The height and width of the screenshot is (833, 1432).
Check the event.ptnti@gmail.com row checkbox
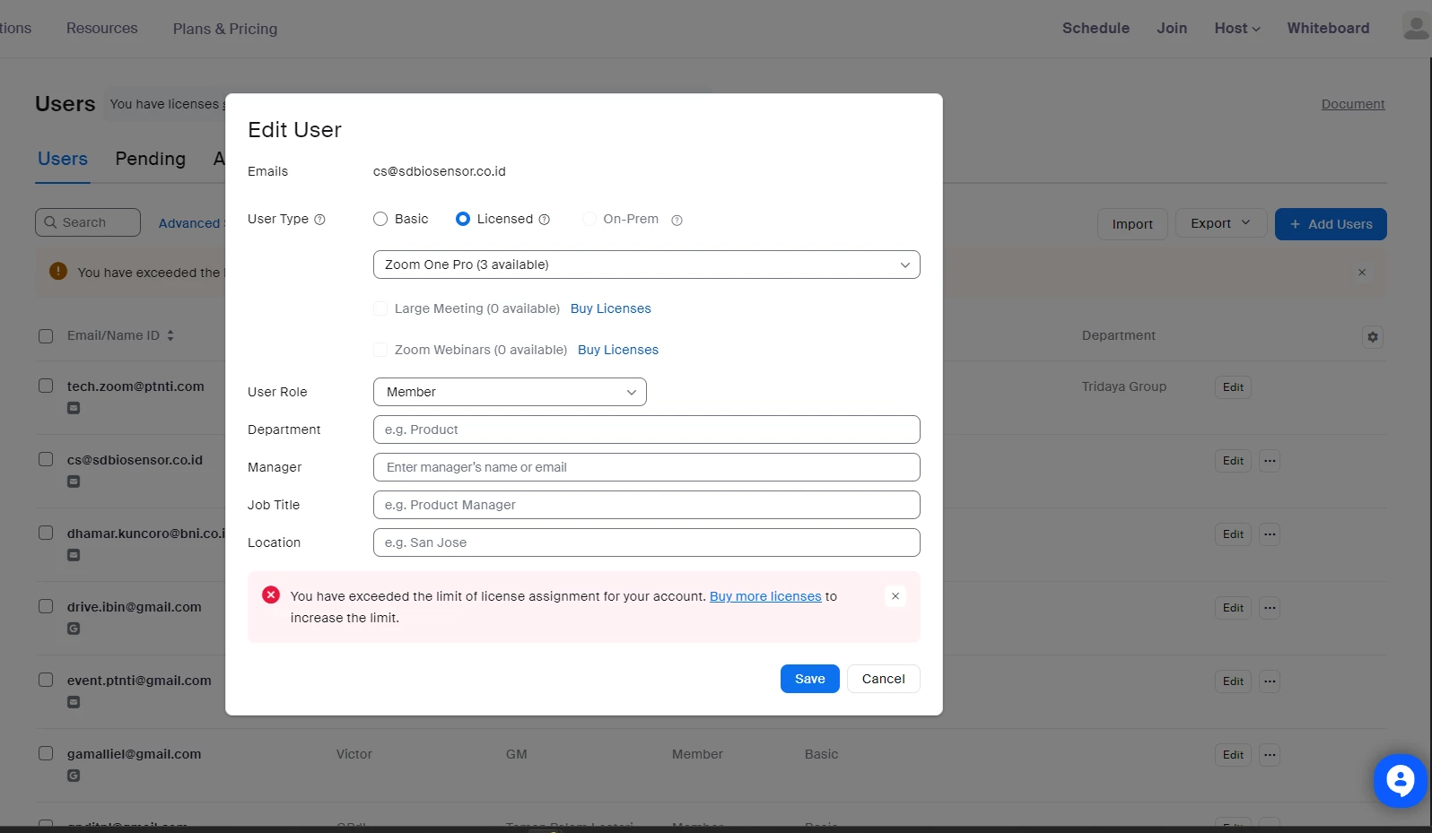[x=46, y=680]
